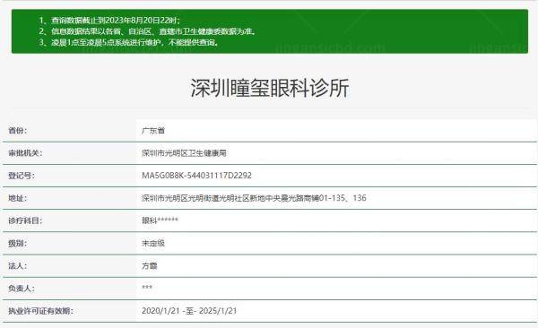
Task: Click 深圳市光明区卫生健康局 value
Action: 184,153
